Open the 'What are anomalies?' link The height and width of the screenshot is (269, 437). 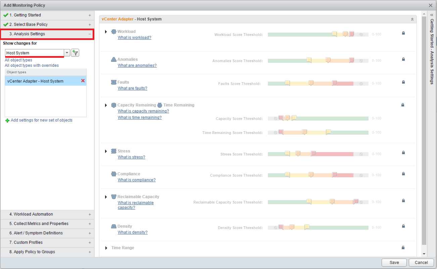[x=137, y=65]
